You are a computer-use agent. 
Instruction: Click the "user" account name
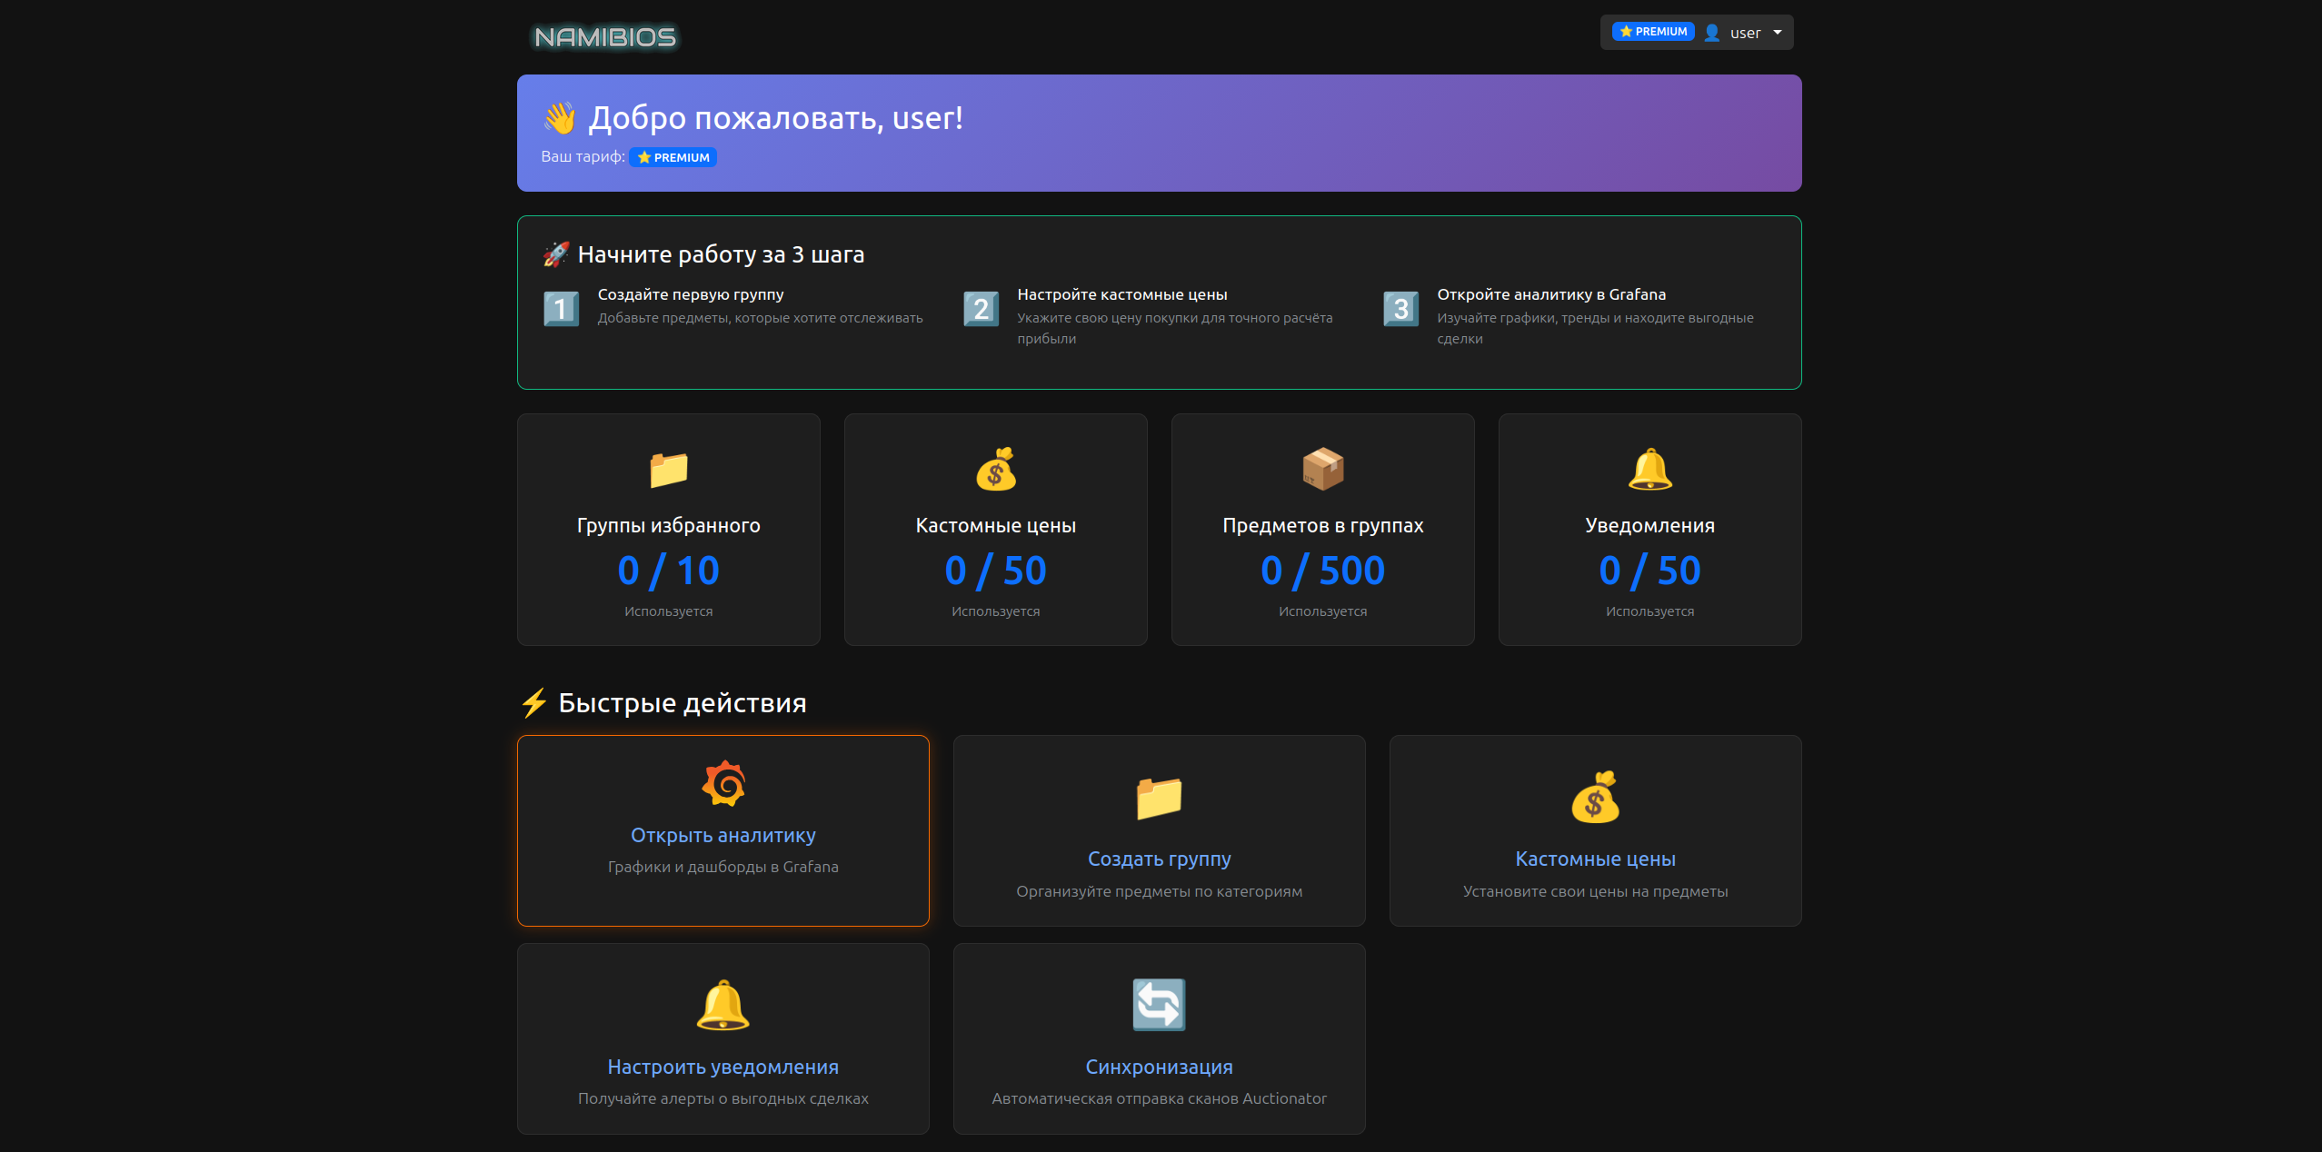point(1745,34)
